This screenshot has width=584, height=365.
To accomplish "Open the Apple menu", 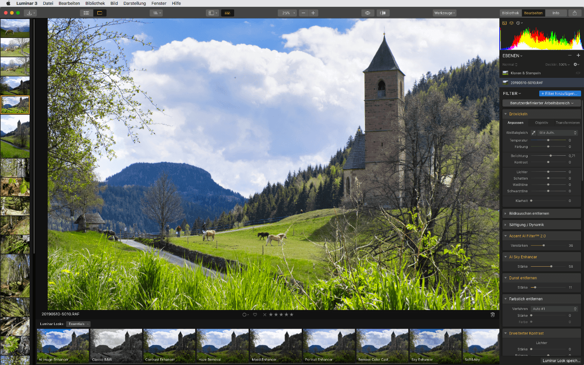I will (x=8, y=3).
